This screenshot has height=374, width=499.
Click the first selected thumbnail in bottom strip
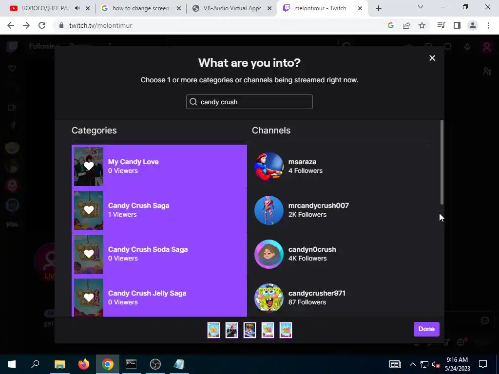(213, 330)
